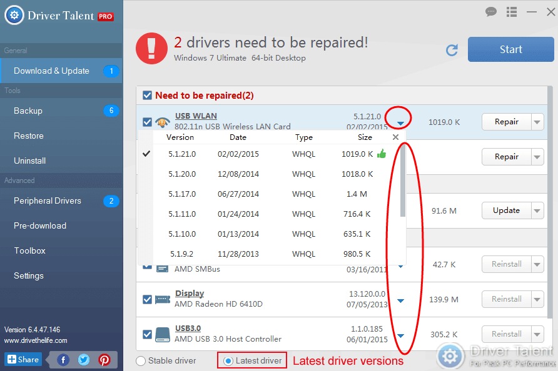558x371 pixels.
Task: Select version 5.1.17.0 in list
Action: click(x=272, y=194)
